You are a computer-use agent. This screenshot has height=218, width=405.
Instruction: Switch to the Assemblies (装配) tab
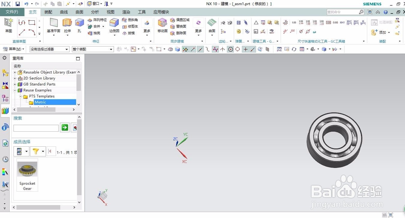pyautogui.click(x=48, y=12)
